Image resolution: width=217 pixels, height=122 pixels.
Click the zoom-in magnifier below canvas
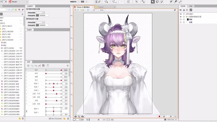click(99, 120)
